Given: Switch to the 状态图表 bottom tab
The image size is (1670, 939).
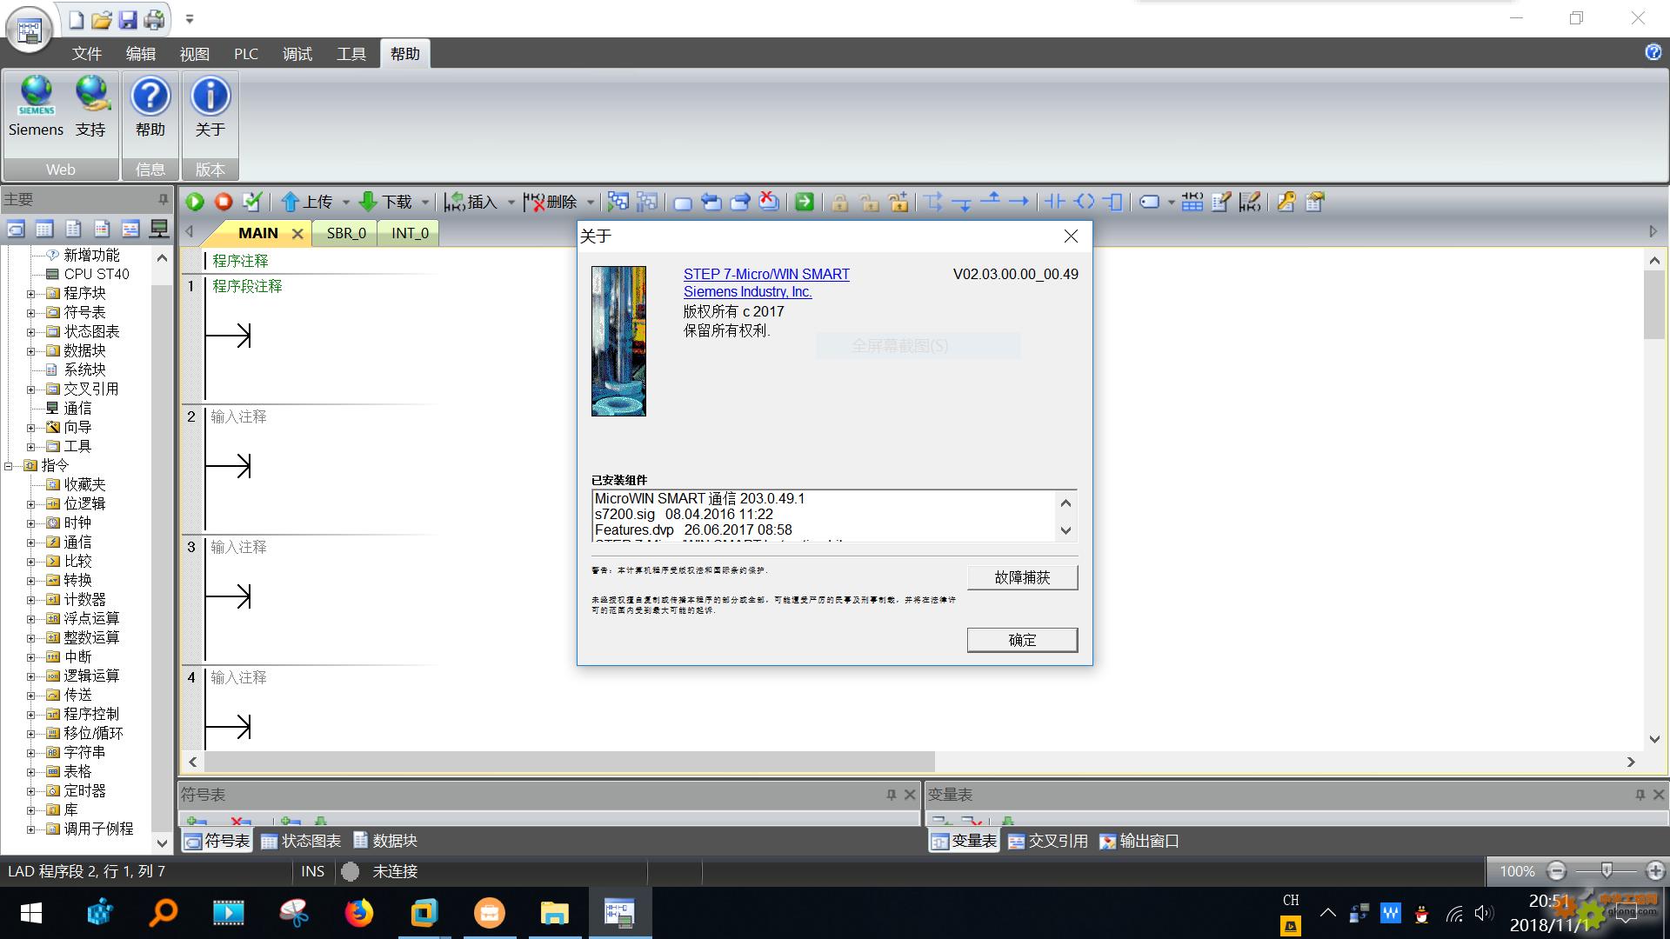Looking at the screenshot, I should (x=301, y=841).
